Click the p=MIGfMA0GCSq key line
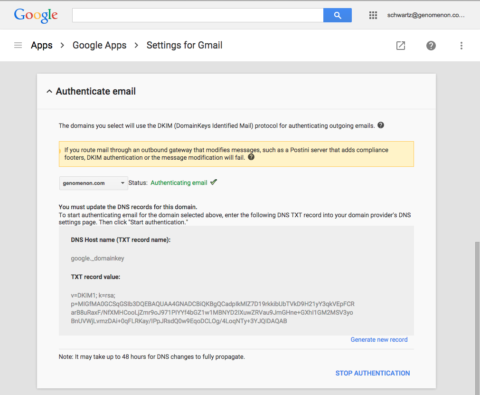The height and width of the screenshot is (395, 480). (213, 304)
